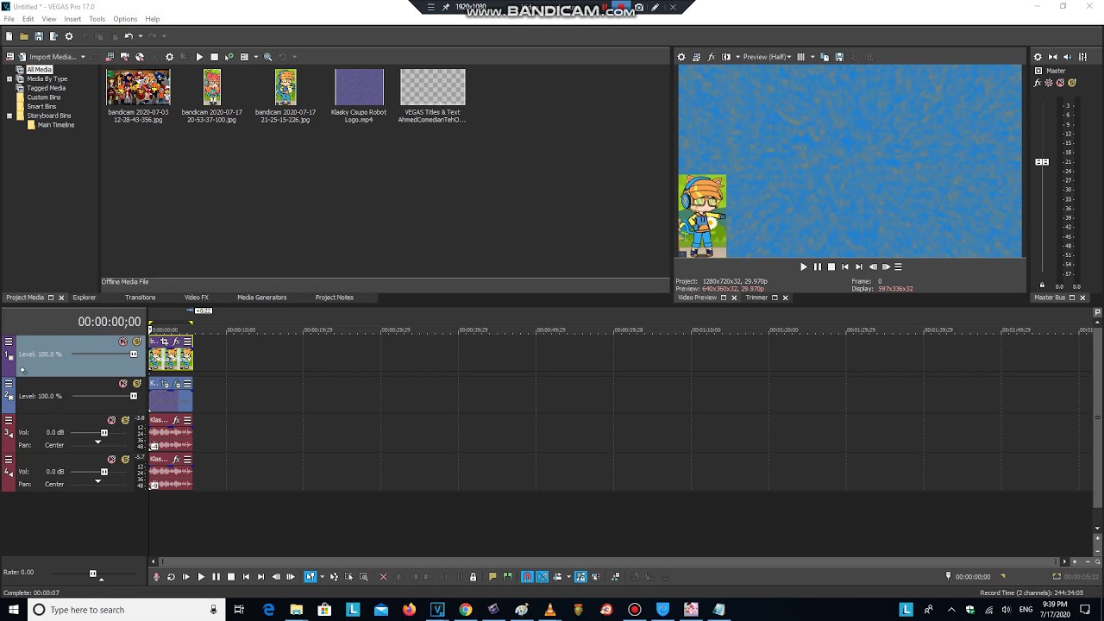Mute video track 1
Viewport: 1104px width, 621px height.
122,342
